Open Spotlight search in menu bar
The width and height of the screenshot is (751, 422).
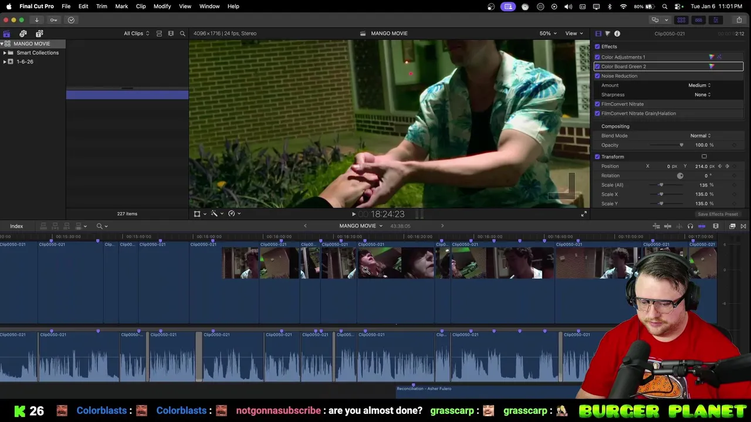pos(665,6)
